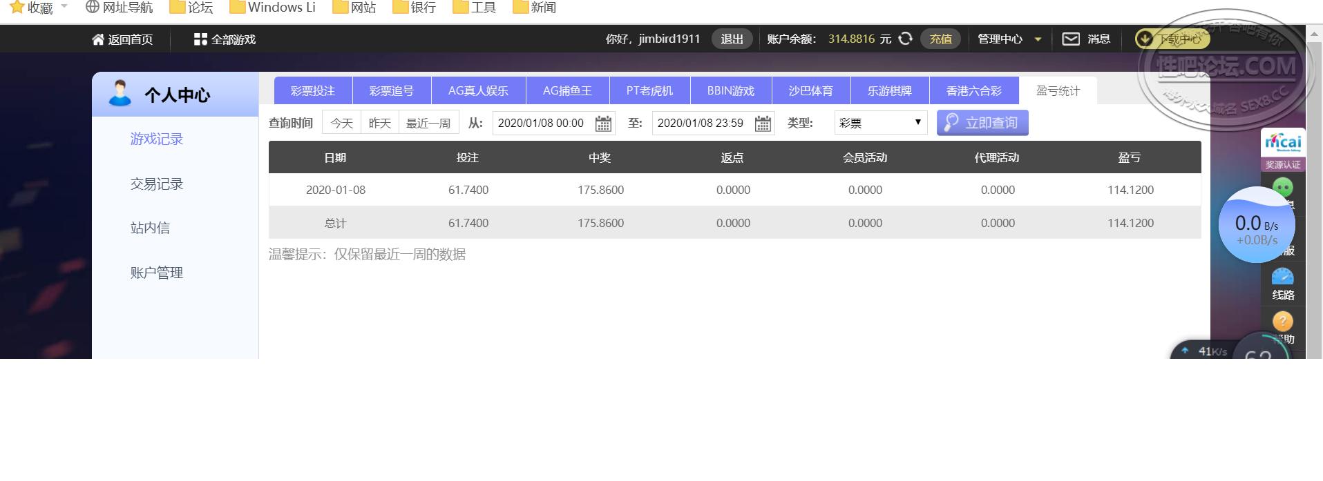Select the 最近一周 time filter
Viewport: 1323px width, 481px height.
point(428,124)
